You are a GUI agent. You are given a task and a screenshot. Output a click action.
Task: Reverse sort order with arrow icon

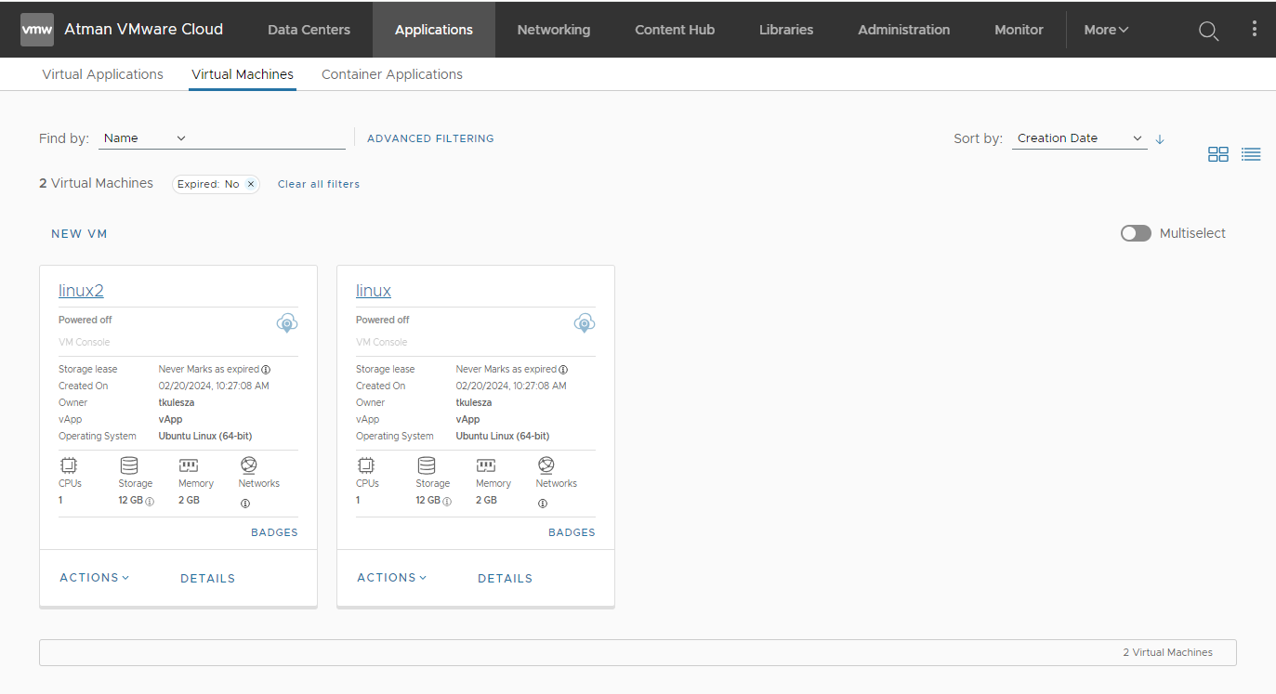click(1160, 139)
